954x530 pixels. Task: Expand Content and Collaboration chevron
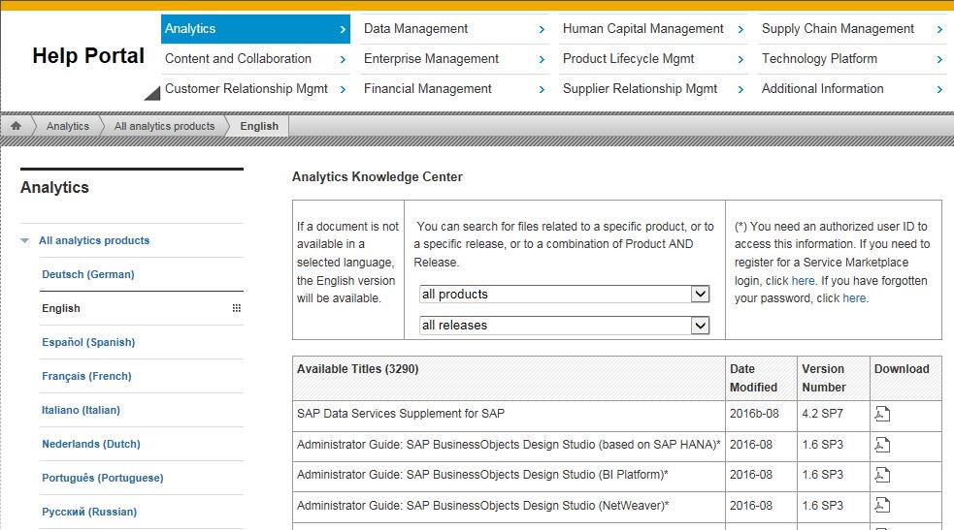coord(343,59)
